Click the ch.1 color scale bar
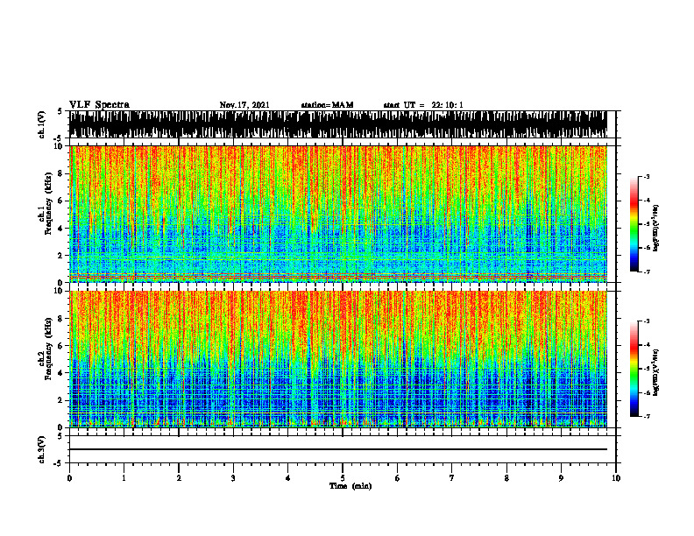This screenshot has width=694, height=536. tap(634, 224)
